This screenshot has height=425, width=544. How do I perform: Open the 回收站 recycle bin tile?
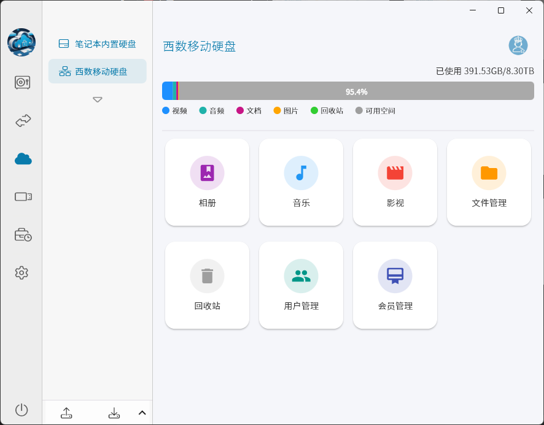point(207,285)
